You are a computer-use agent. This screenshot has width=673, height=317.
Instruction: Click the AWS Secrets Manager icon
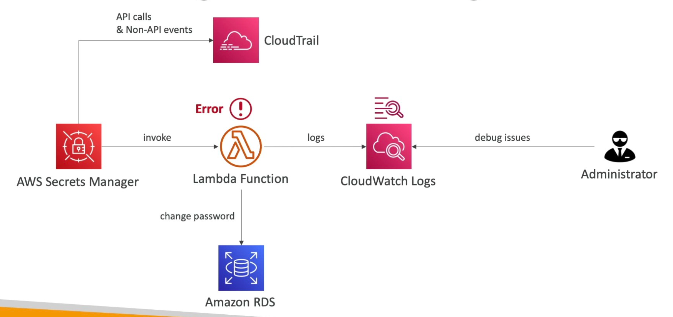click(79, 147)
